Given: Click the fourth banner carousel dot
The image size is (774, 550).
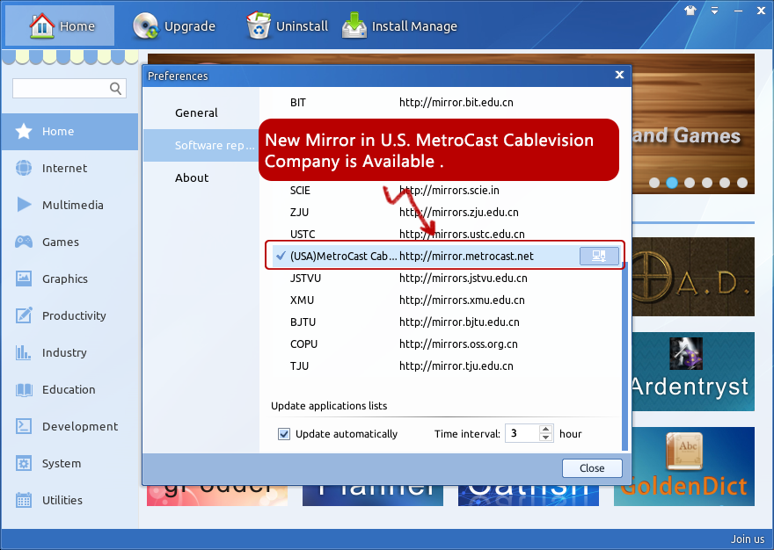Looking at the screenshot, I should coord(707,183).
